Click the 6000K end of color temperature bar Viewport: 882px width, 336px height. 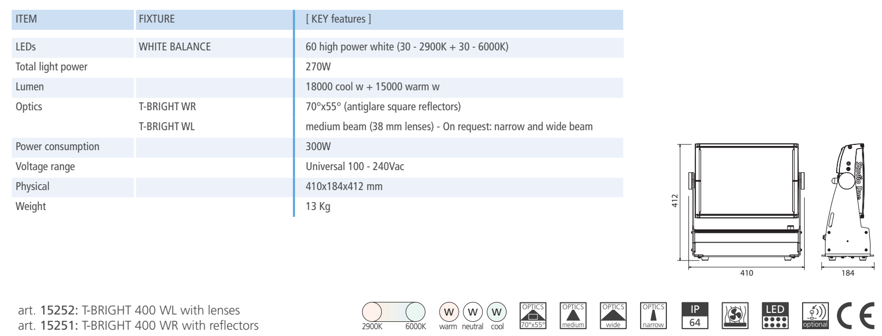tap(415, 312)
